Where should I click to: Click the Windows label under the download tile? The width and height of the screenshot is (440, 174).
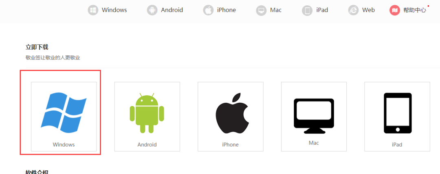coord(64,145)
